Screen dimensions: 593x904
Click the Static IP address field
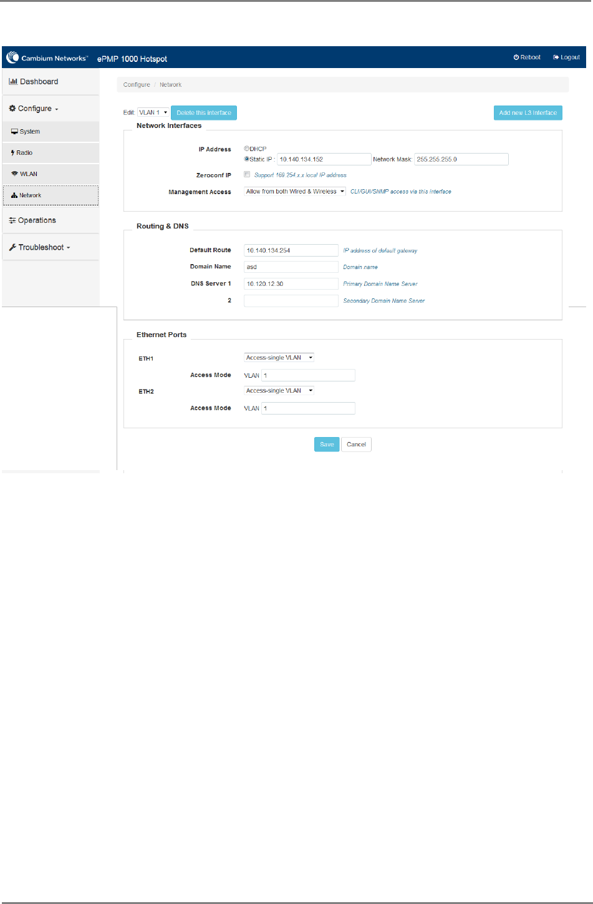[324, 159]
